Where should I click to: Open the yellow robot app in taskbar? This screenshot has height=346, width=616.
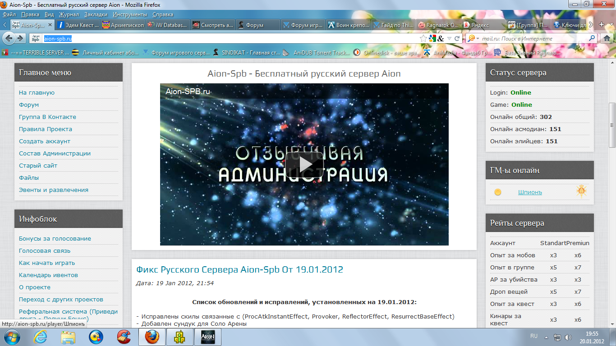(x=180, y=337)
